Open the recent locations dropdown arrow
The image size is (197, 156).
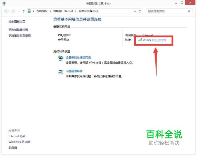pos(18,11)
